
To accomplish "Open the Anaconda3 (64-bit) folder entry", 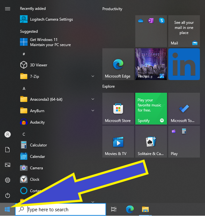I will (x=57, y=99).
